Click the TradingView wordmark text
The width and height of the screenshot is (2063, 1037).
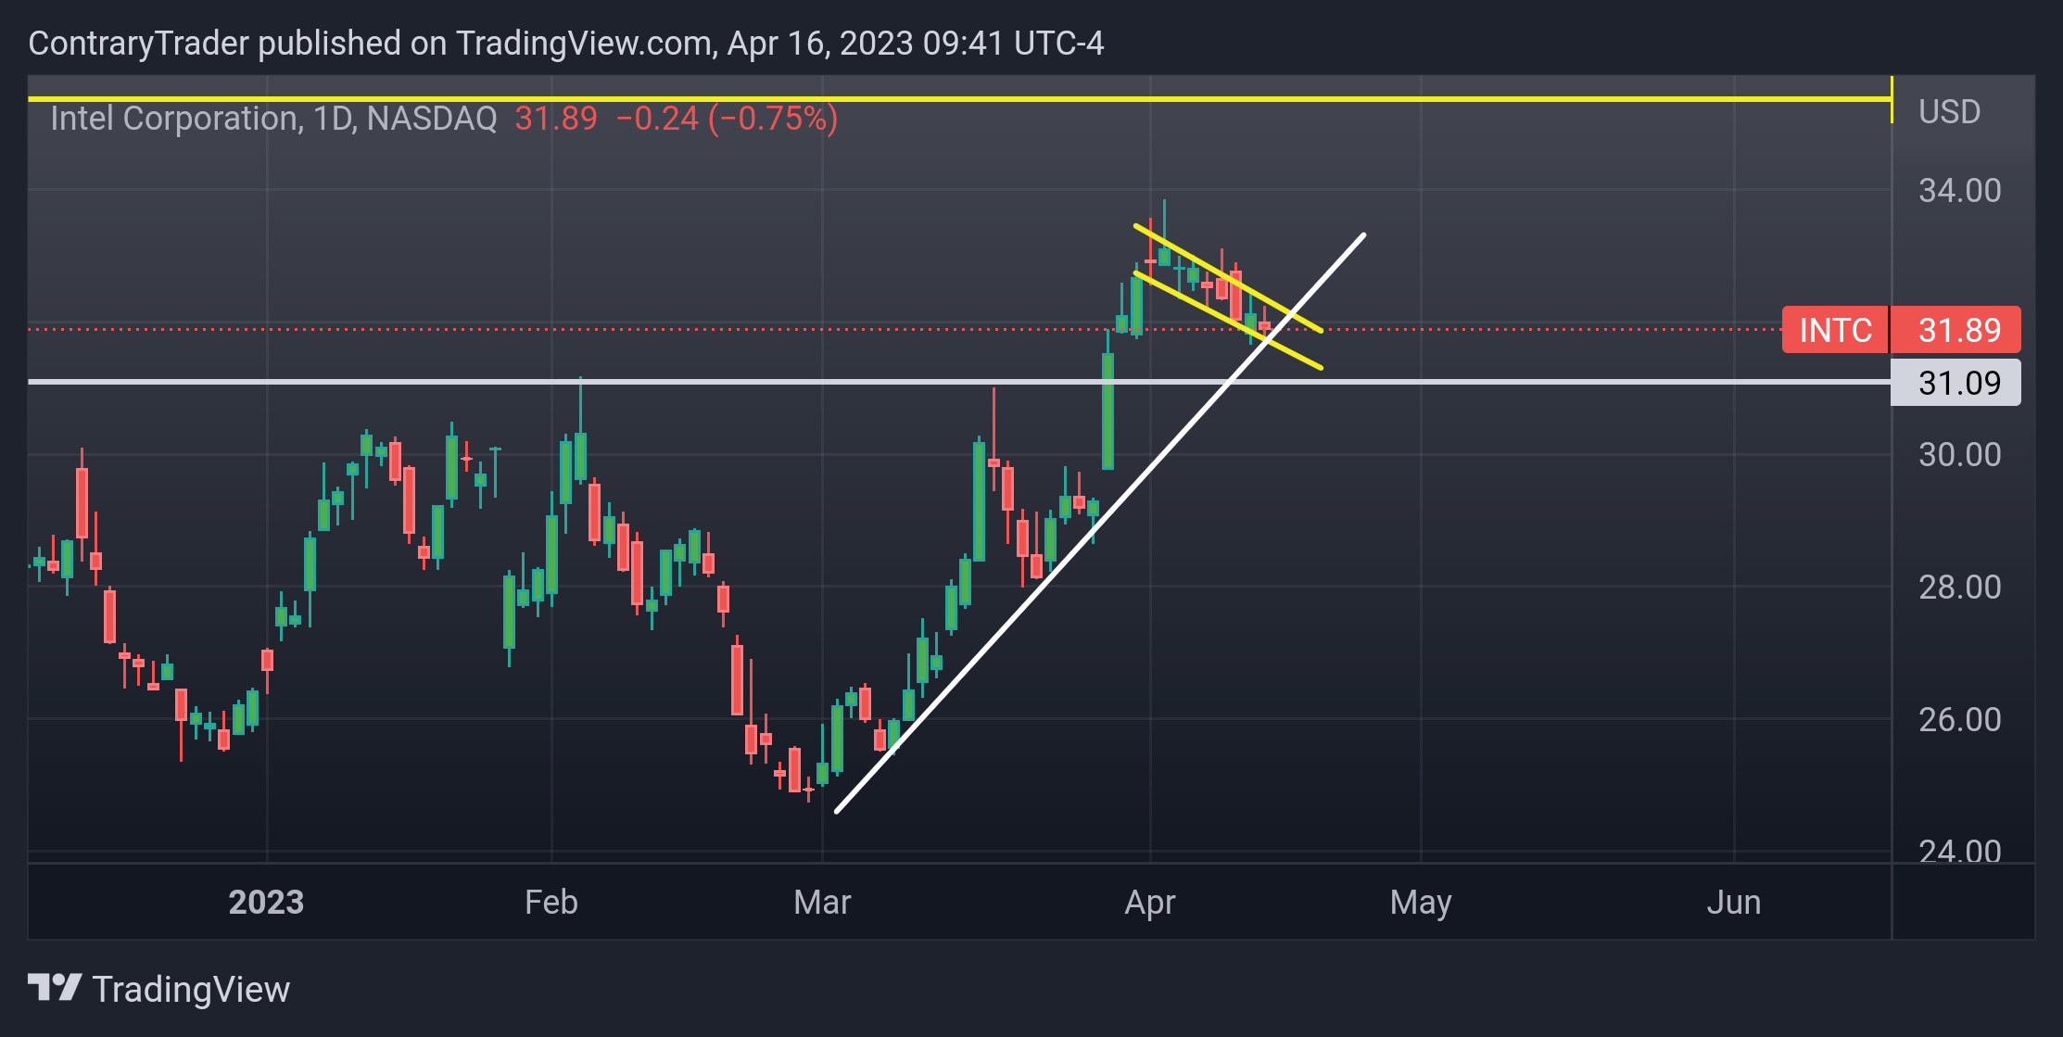click(x=191, y=990)
